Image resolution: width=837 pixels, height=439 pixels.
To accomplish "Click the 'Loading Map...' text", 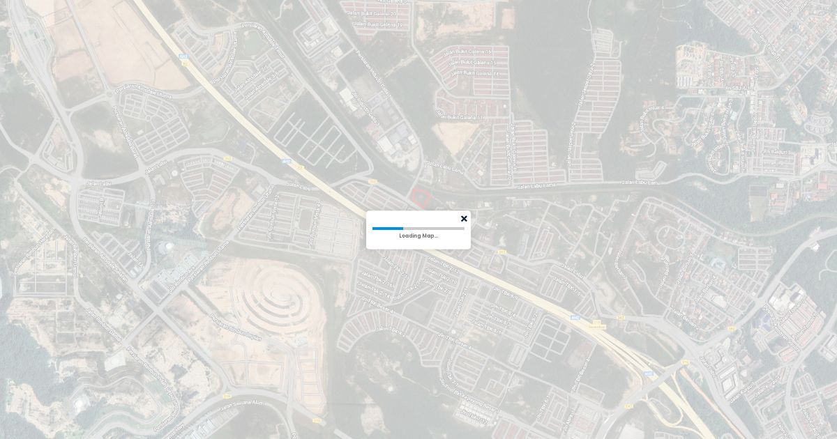I will click(x=418, y=236).
